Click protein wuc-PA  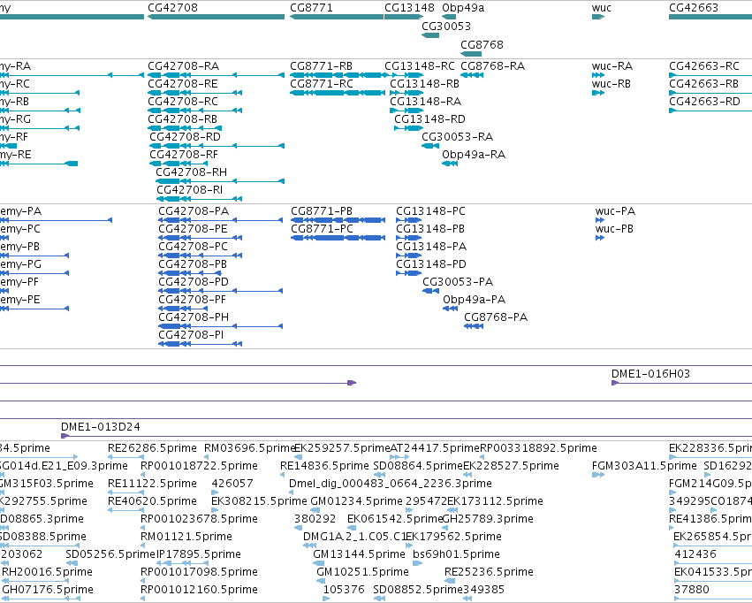pyautogui.click(x=600, y=220)
